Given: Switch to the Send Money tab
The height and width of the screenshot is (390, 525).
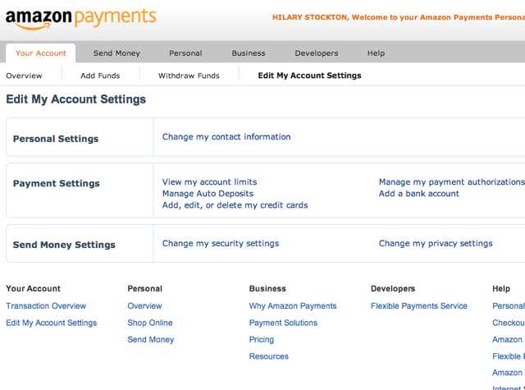Looking at the screenshot, I should click(x=116, y=53).
